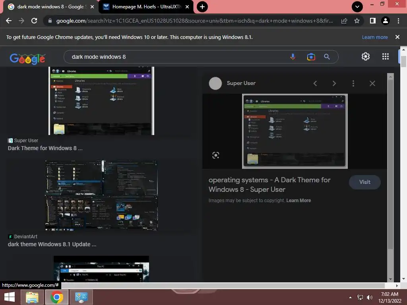The image size is (407, 305).
Task: Open network status tray icon
Action: coord(360,297)
